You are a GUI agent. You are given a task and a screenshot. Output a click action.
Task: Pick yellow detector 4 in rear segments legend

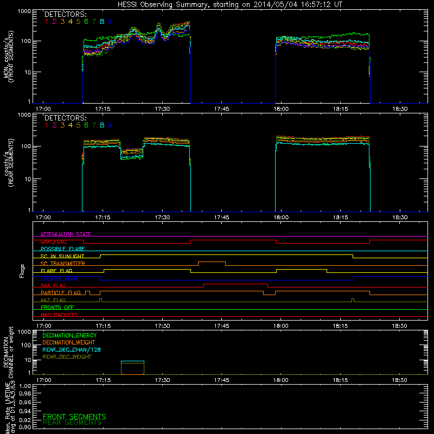tap(71, 125)
